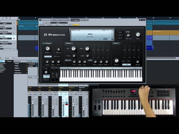
Task: Open the filter type selector under Cutoff
Action: (x=48, y=56)
